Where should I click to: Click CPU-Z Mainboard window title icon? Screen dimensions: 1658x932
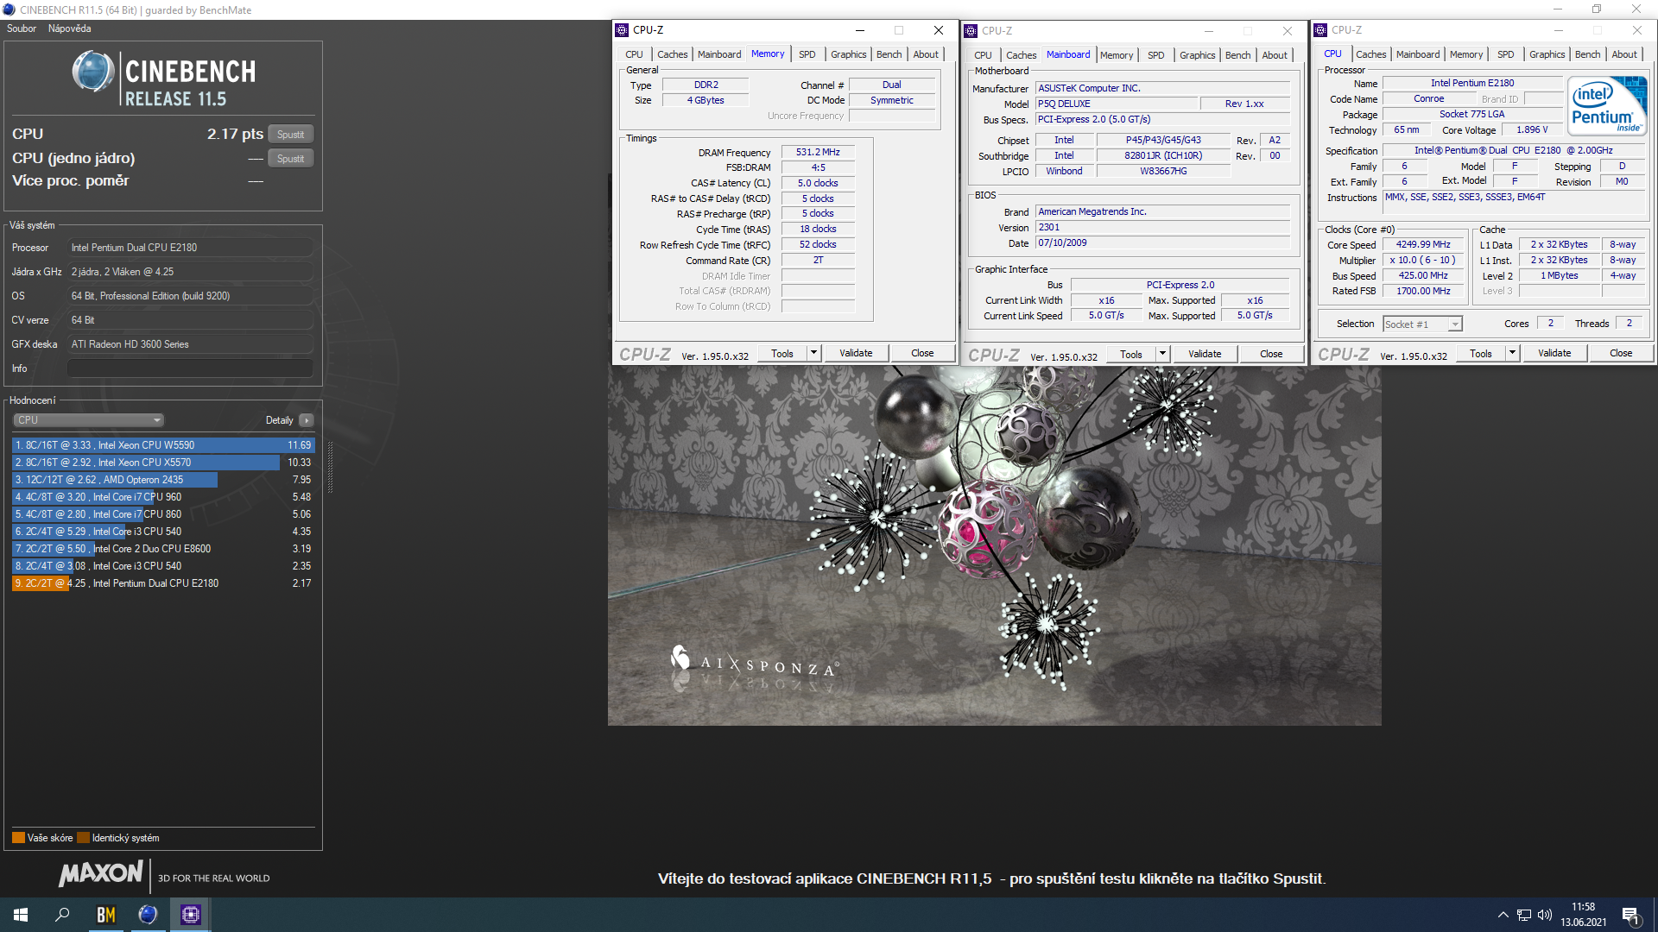(971, 31)
